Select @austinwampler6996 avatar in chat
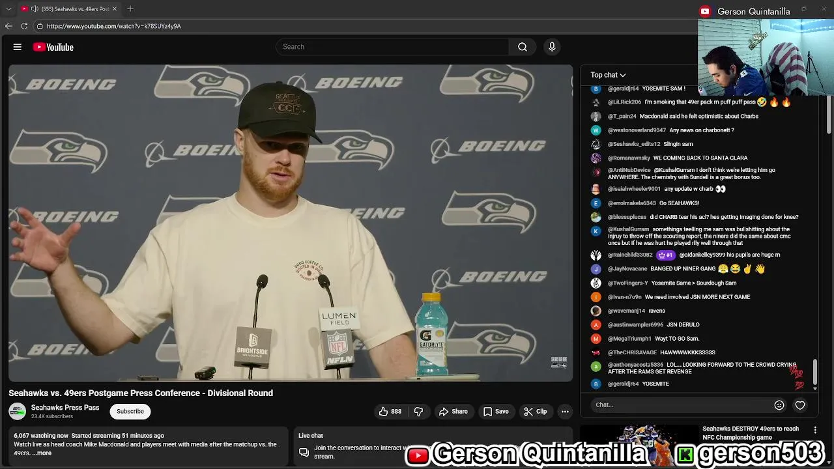This screenshot has width=834, height=469. coord(596,325)
